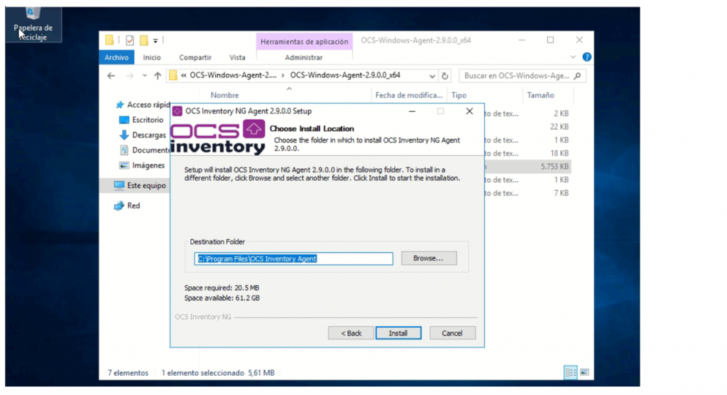Open the Archivo menu in Explorer
Viewport: 727px width, 395px height.
[x=116, y=57]
